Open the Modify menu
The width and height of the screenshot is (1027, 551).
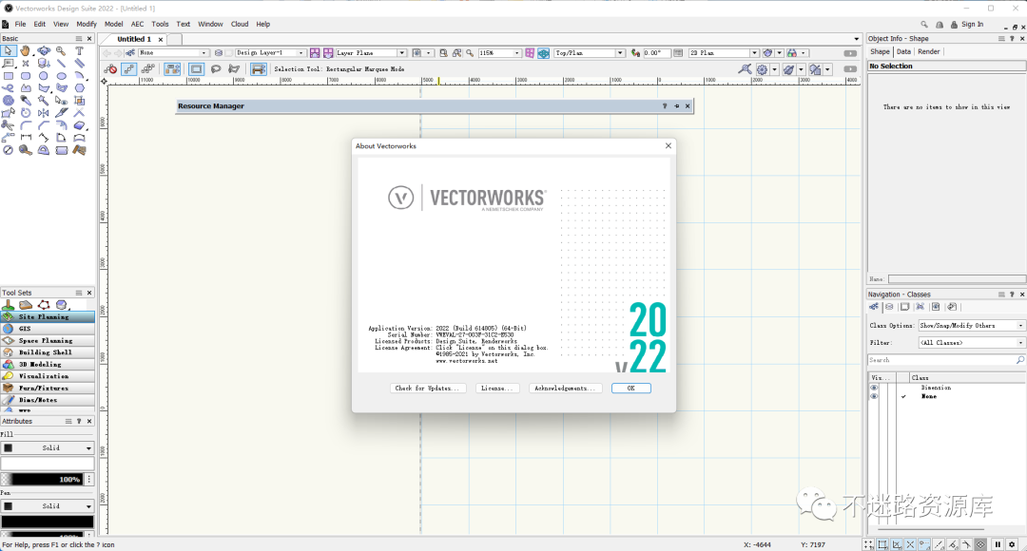(x=87, y=24)
